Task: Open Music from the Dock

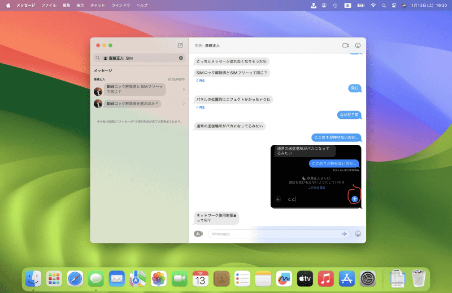Action: click(326, 278)
